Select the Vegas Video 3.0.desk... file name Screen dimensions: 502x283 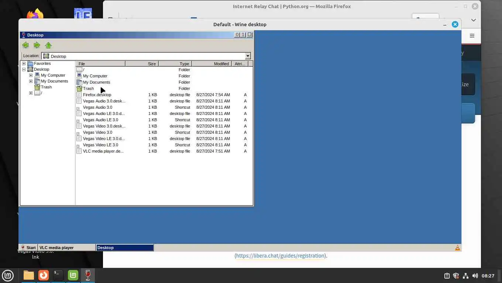104,126
